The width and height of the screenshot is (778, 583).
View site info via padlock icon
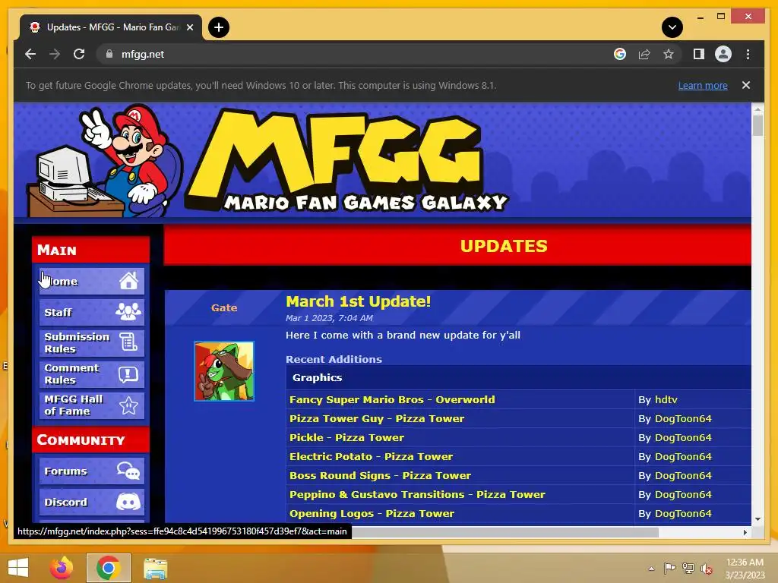coord(109,54)
